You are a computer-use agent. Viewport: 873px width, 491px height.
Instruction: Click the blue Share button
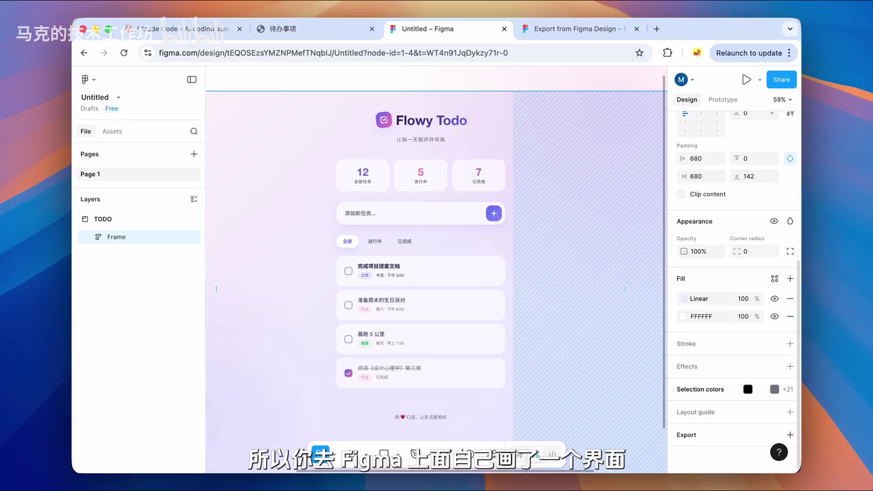pos(781,80)
